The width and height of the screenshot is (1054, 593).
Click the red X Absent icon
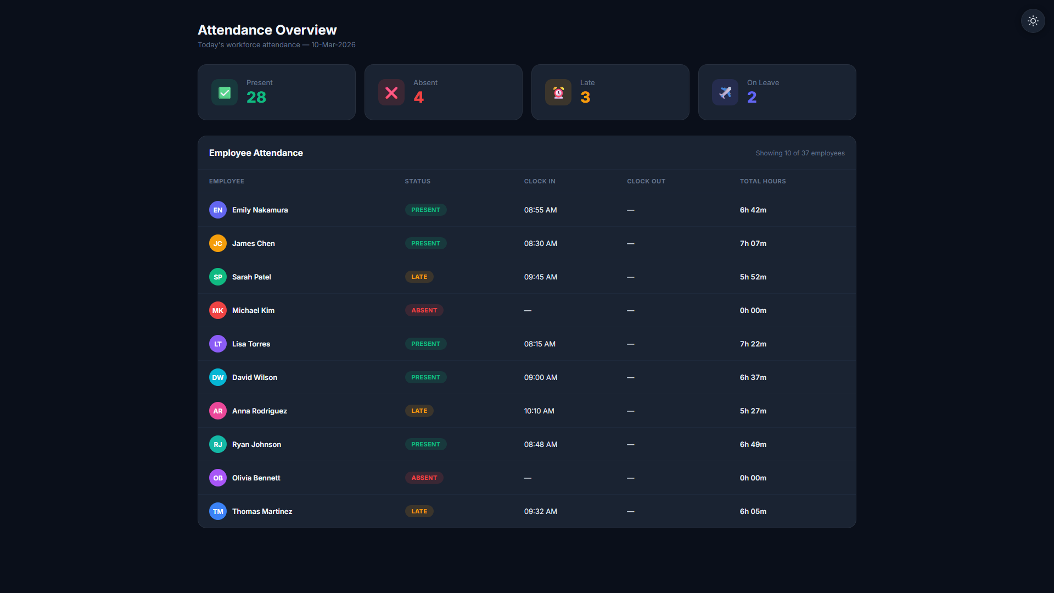tap(391, 92)
